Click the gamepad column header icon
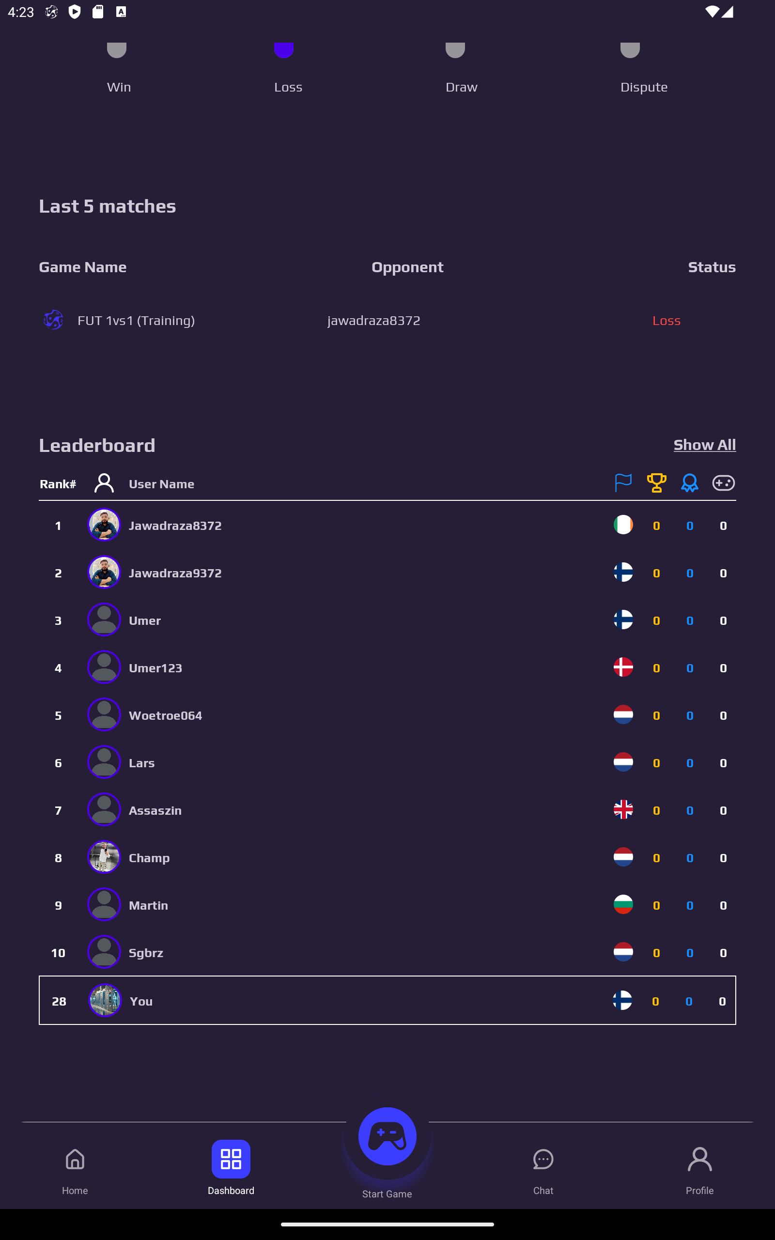Screen dimensions: 775x1240 click(x=723, y=482)
